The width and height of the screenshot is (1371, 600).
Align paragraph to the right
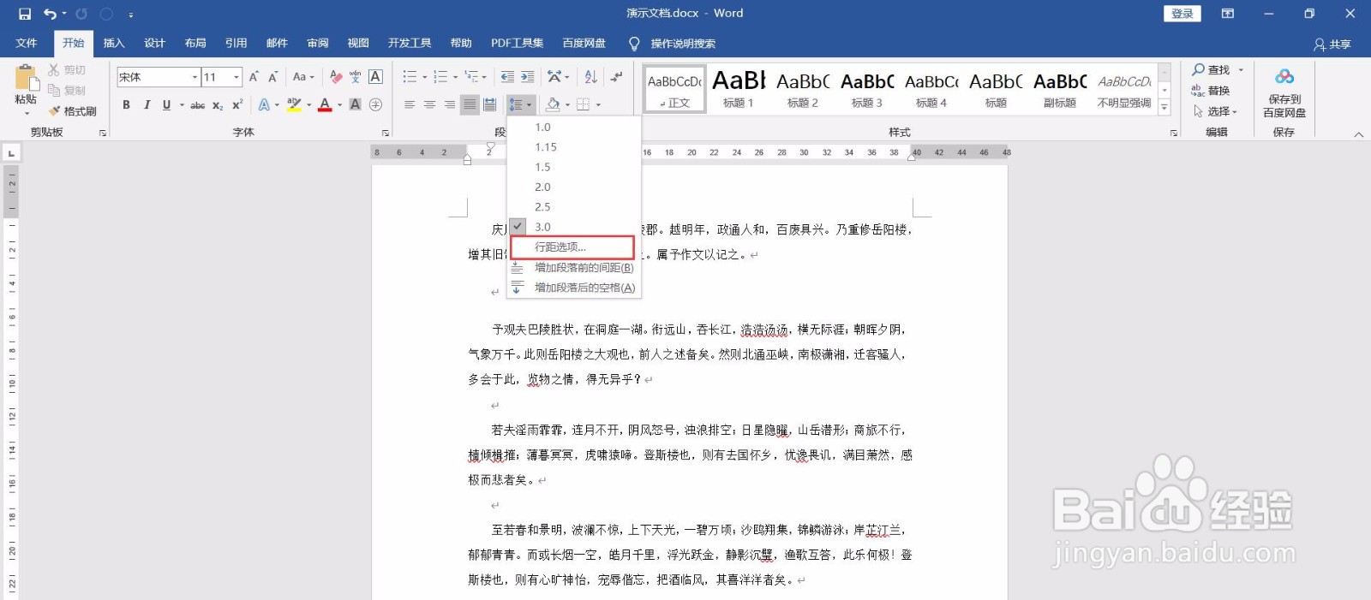pyautogui.click(x=449, y=104)
